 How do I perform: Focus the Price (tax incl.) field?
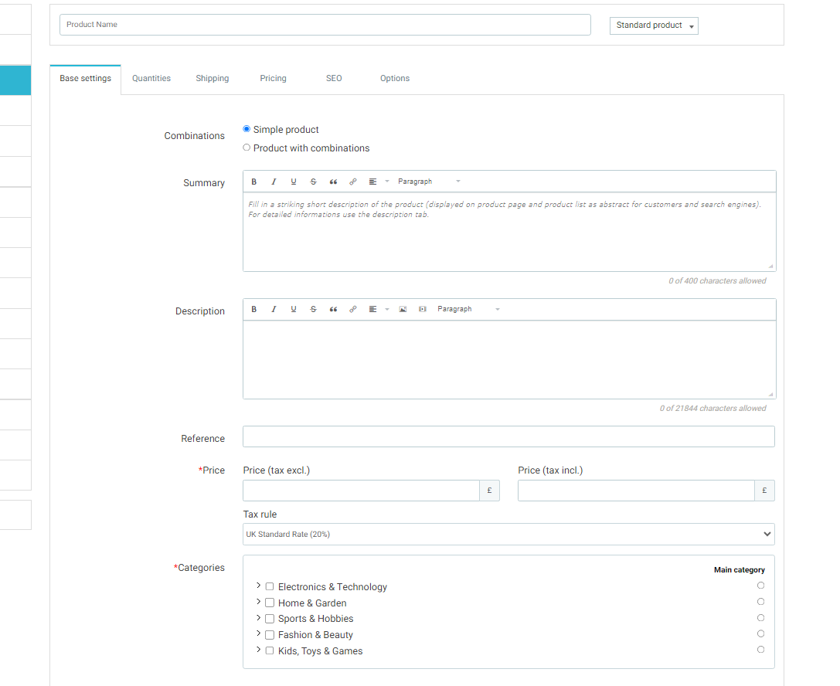636,491
